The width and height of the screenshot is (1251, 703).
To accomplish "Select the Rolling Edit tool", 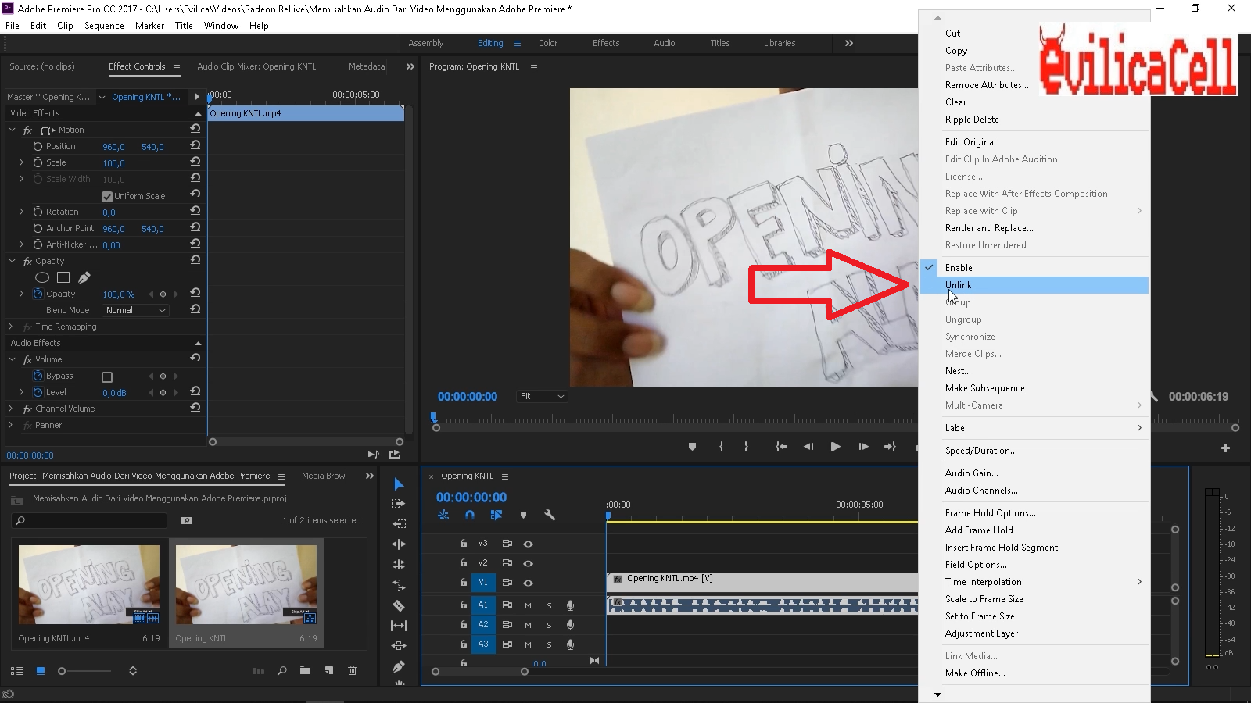I will (x=399, y=544).
